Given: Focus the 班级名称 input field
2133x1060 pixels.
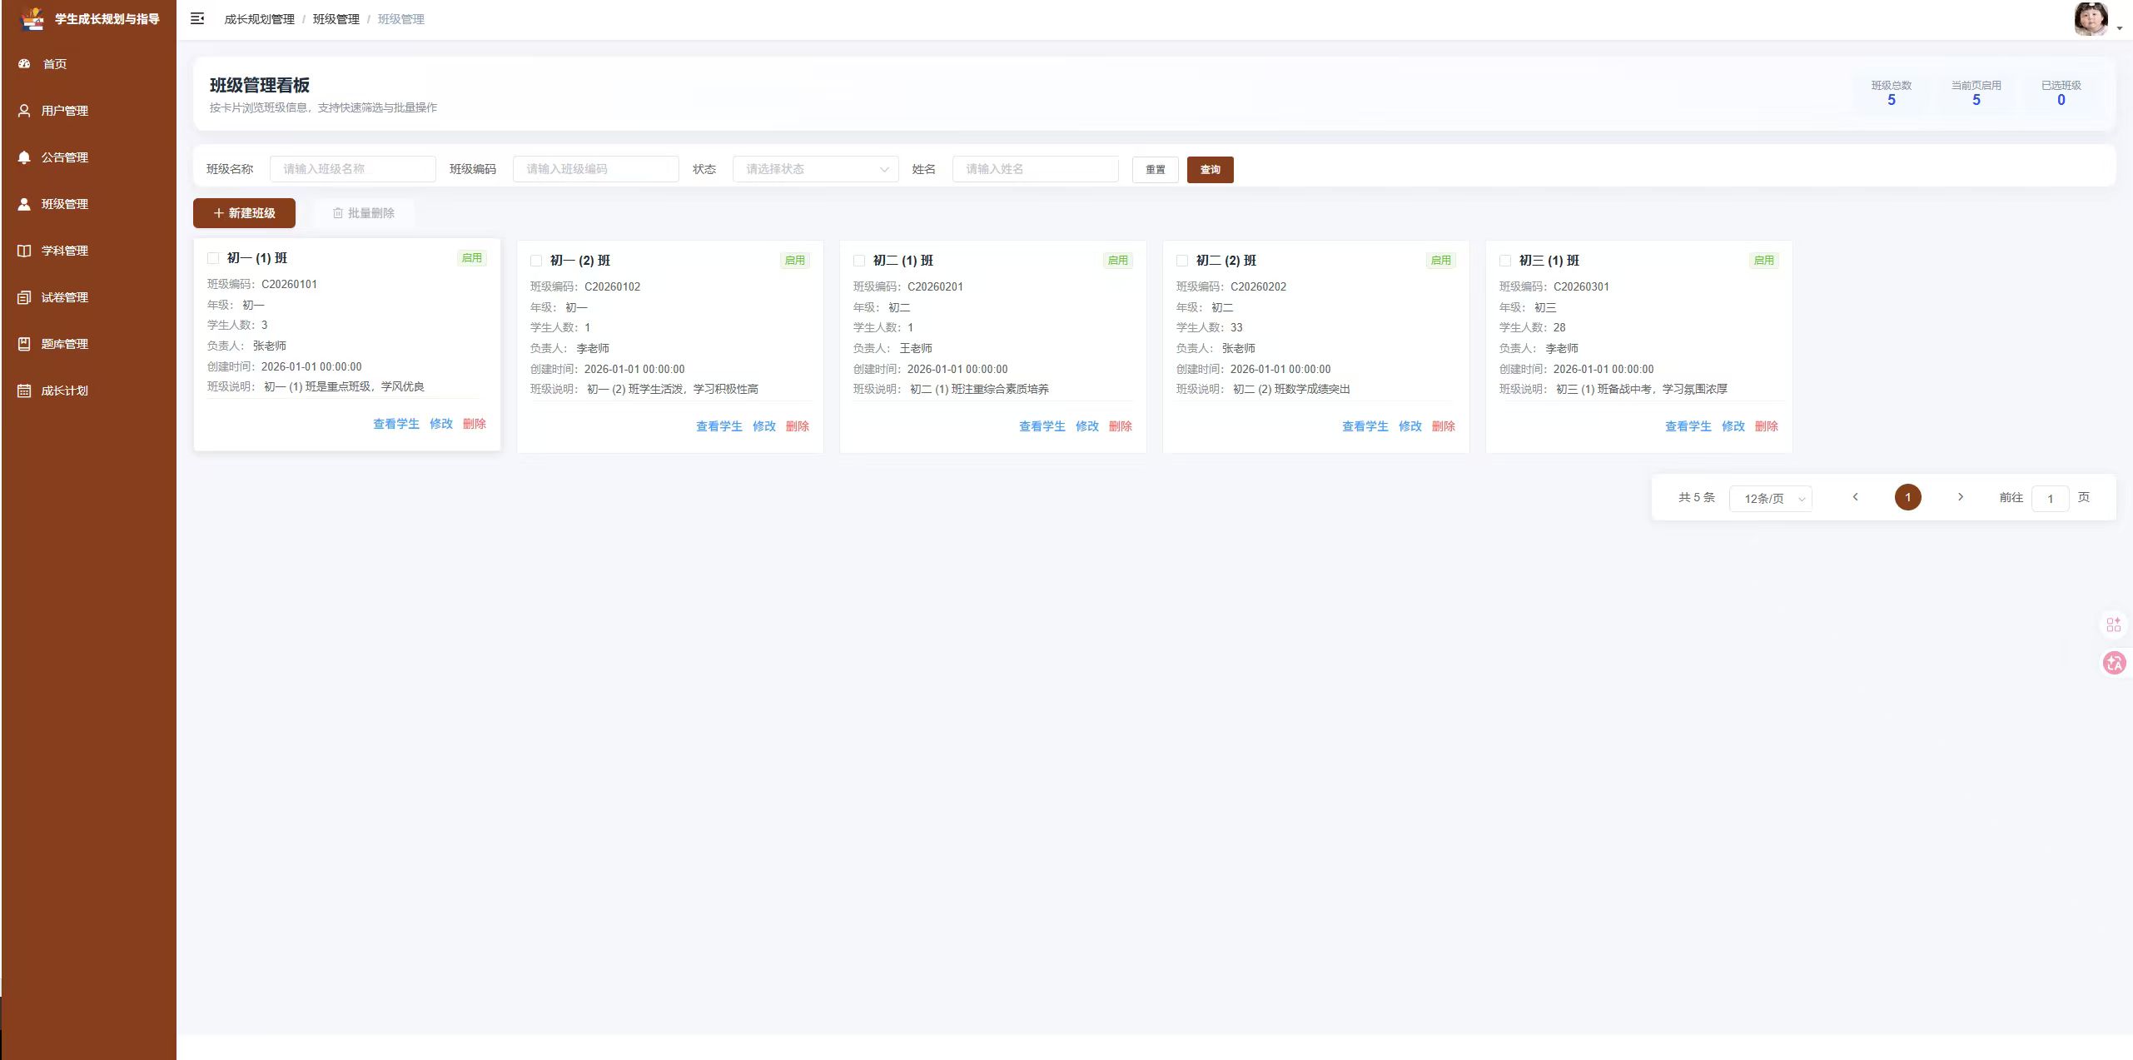Looking at the screenshot, I should tap(352, 169).
